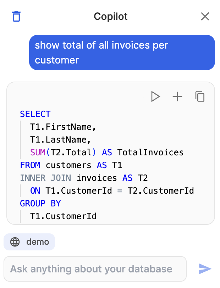Insert query using the plus icon
The height and width of the screenshot is (288, 220).
point(177,96)
